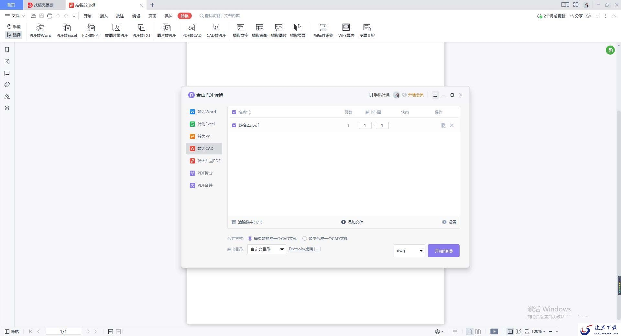
Task: Click the browse ellipsis button beside output path
Action: click(x=318, y=249)
